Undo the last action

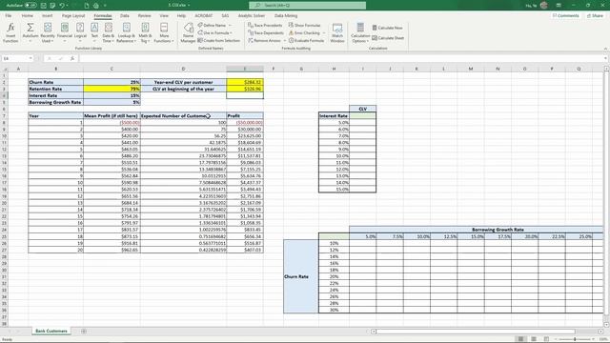coord(61,6)
